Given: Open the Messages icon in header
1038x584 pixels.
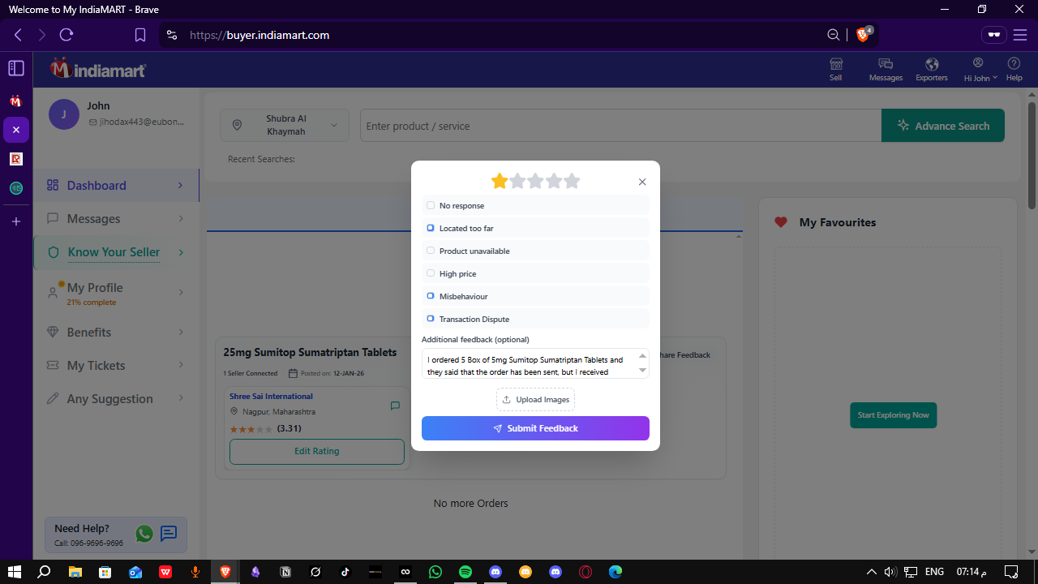Looking at the screenshot, I should 886,65.
